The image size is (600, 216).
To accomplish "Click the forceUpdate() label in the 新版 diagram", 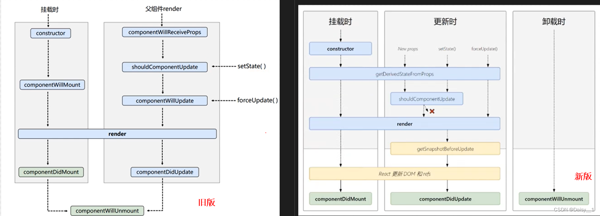I will [x=484, y=49].
